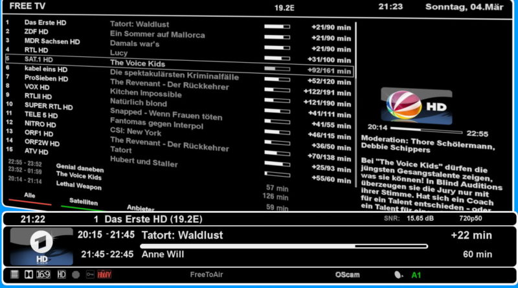Click the event Fantomas gegen Interpol
Screen dimensions: 518x288
[157, 124]
